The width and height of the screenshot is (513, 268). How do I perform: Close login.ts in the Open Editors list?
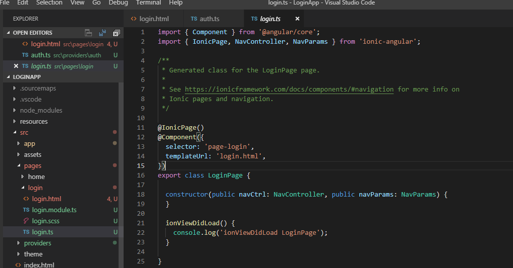point(16,66)
